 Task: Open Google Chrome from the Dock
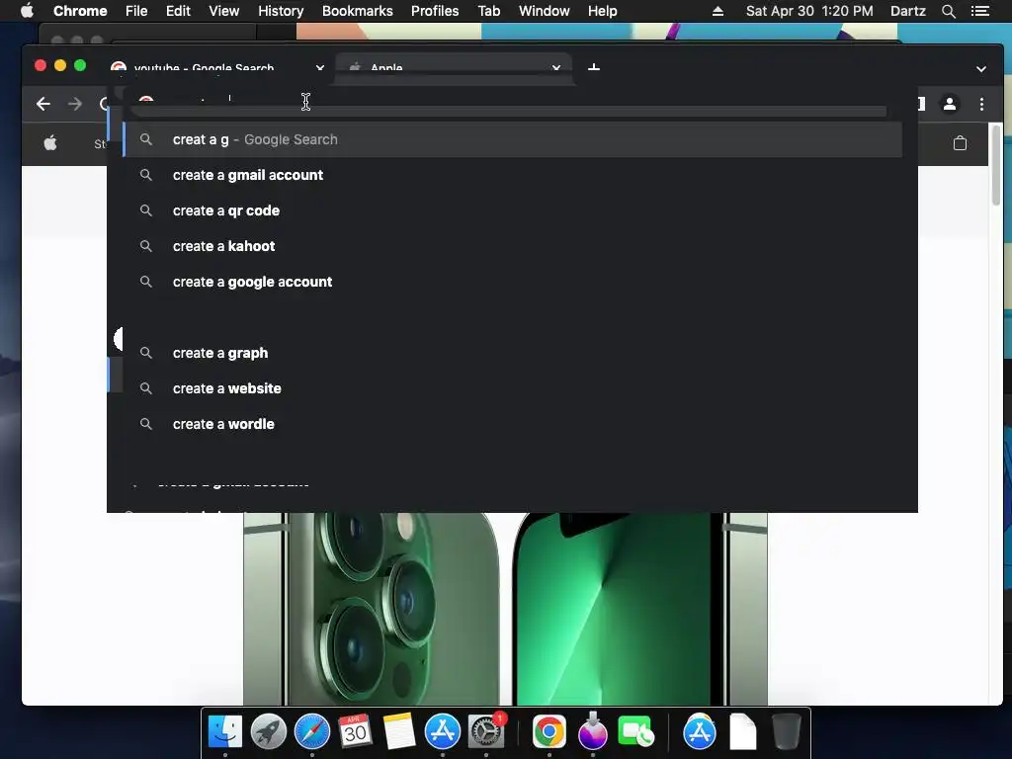[x=549, y=732]
